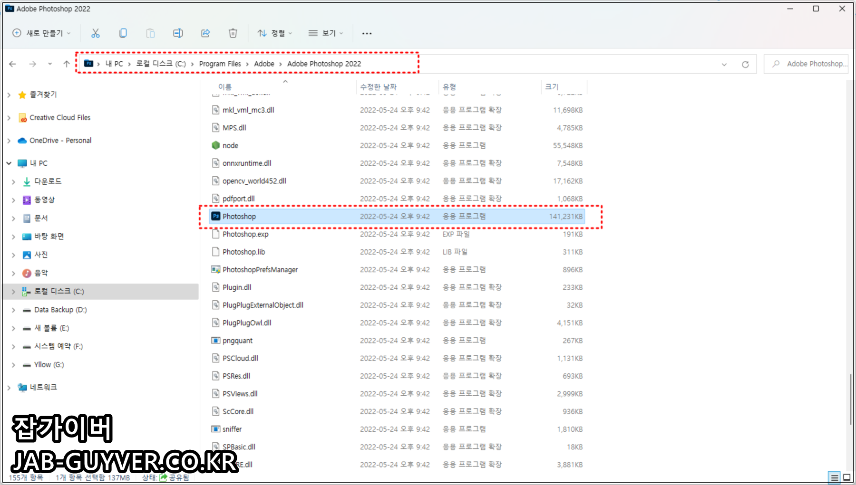Switch to details view icon in status bar
This screenshot has width=856, height=485.
pos(834,477)
